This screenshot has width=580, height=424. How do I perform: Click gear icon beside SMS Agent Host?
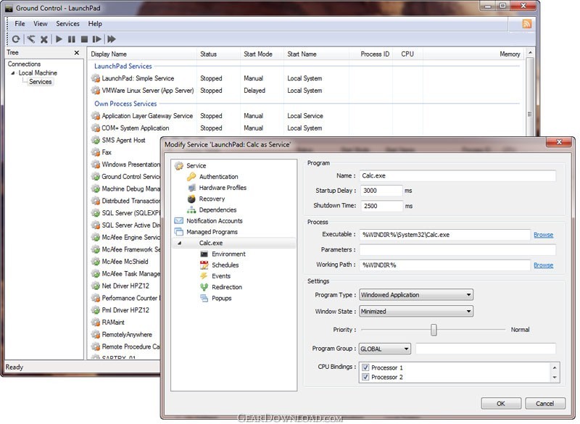96,140
